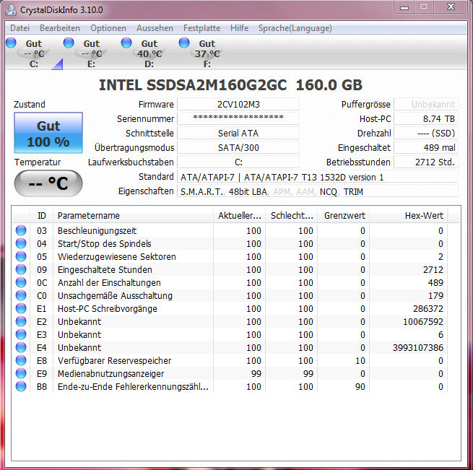Image resolution: width=473 pixels, height=470 pixels.
Task: Click the Drehzahl field ---- (SSD)
Action: (x=426, y=133)
